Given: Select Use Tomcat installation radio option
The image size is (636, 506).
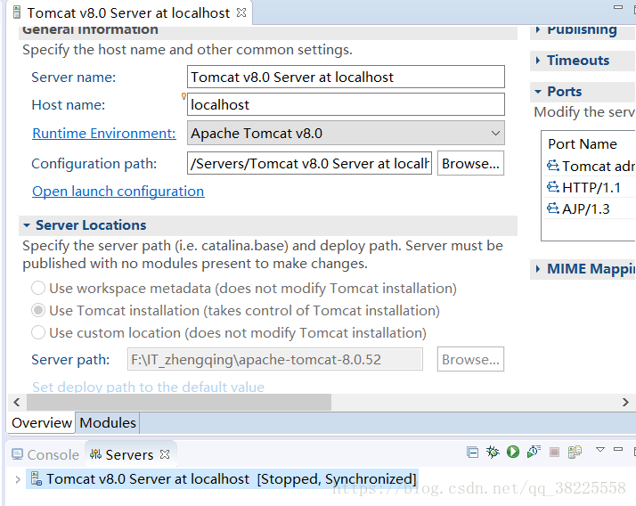Looking at the screenshot, I should 38,310.
